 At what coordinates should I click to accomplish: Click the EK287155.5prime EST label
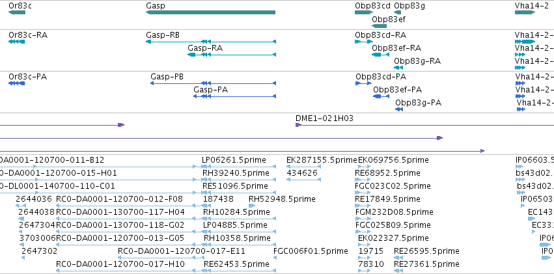pos(322,160)
